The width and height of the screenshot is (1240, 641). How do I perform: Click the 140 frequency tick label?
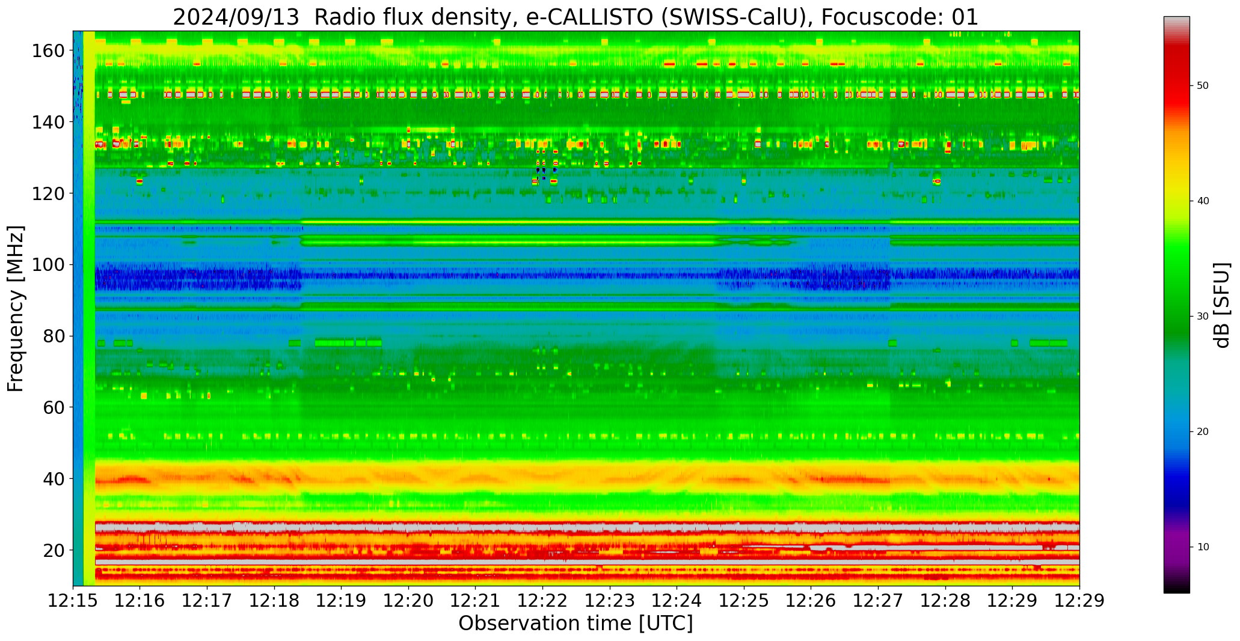click(48, 122)
